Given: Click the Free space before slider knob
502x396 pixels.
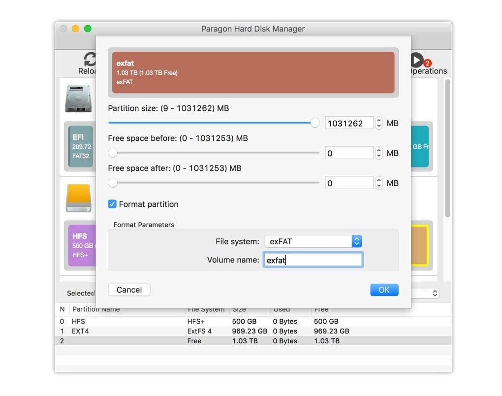Looking at the screenshot, I should coord(113,153).
